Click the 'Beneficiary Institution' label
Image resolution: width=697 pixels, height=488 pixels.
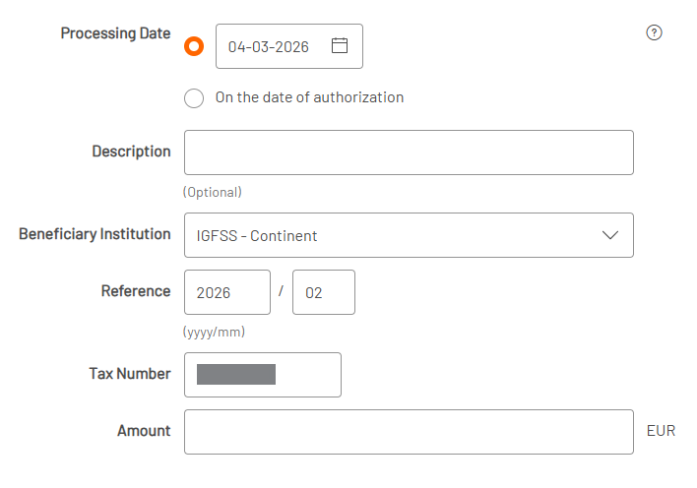(x=95, y=234)
